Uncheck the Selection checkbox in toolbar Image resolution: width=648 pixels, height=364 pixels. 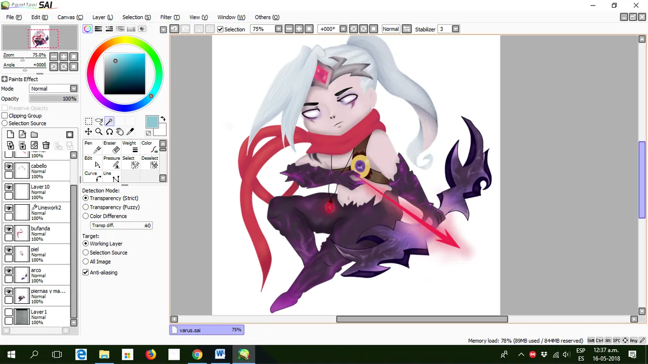(220, 29)
